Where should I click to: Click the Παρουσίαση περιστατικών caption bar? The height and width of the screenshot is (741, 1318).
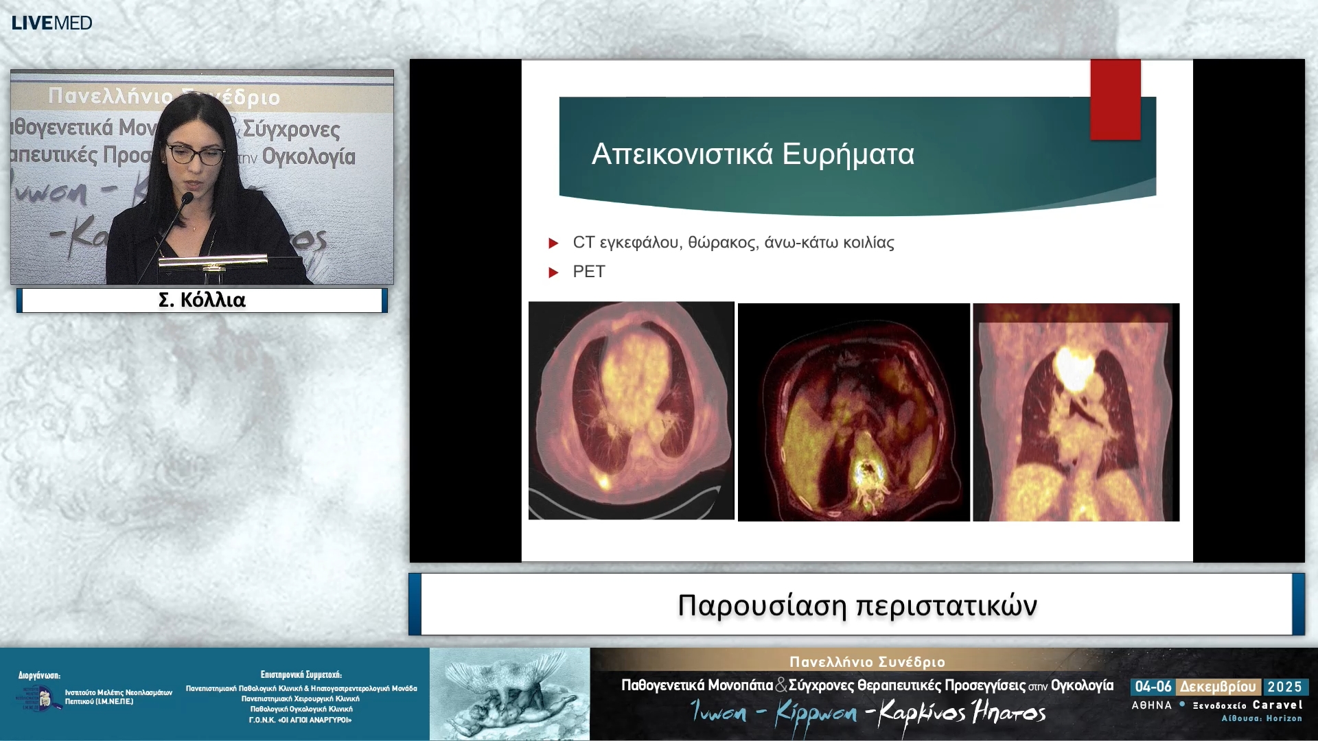point(857,604)
